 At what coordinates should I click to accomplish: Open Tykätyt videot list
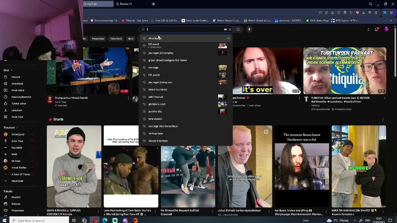click(x=19, y=103)
